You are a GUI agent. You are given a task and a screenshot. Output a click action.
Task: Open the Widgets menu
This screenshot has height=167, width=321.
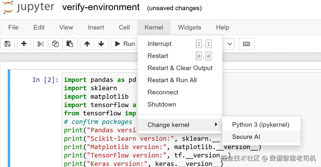click(189, 27)
